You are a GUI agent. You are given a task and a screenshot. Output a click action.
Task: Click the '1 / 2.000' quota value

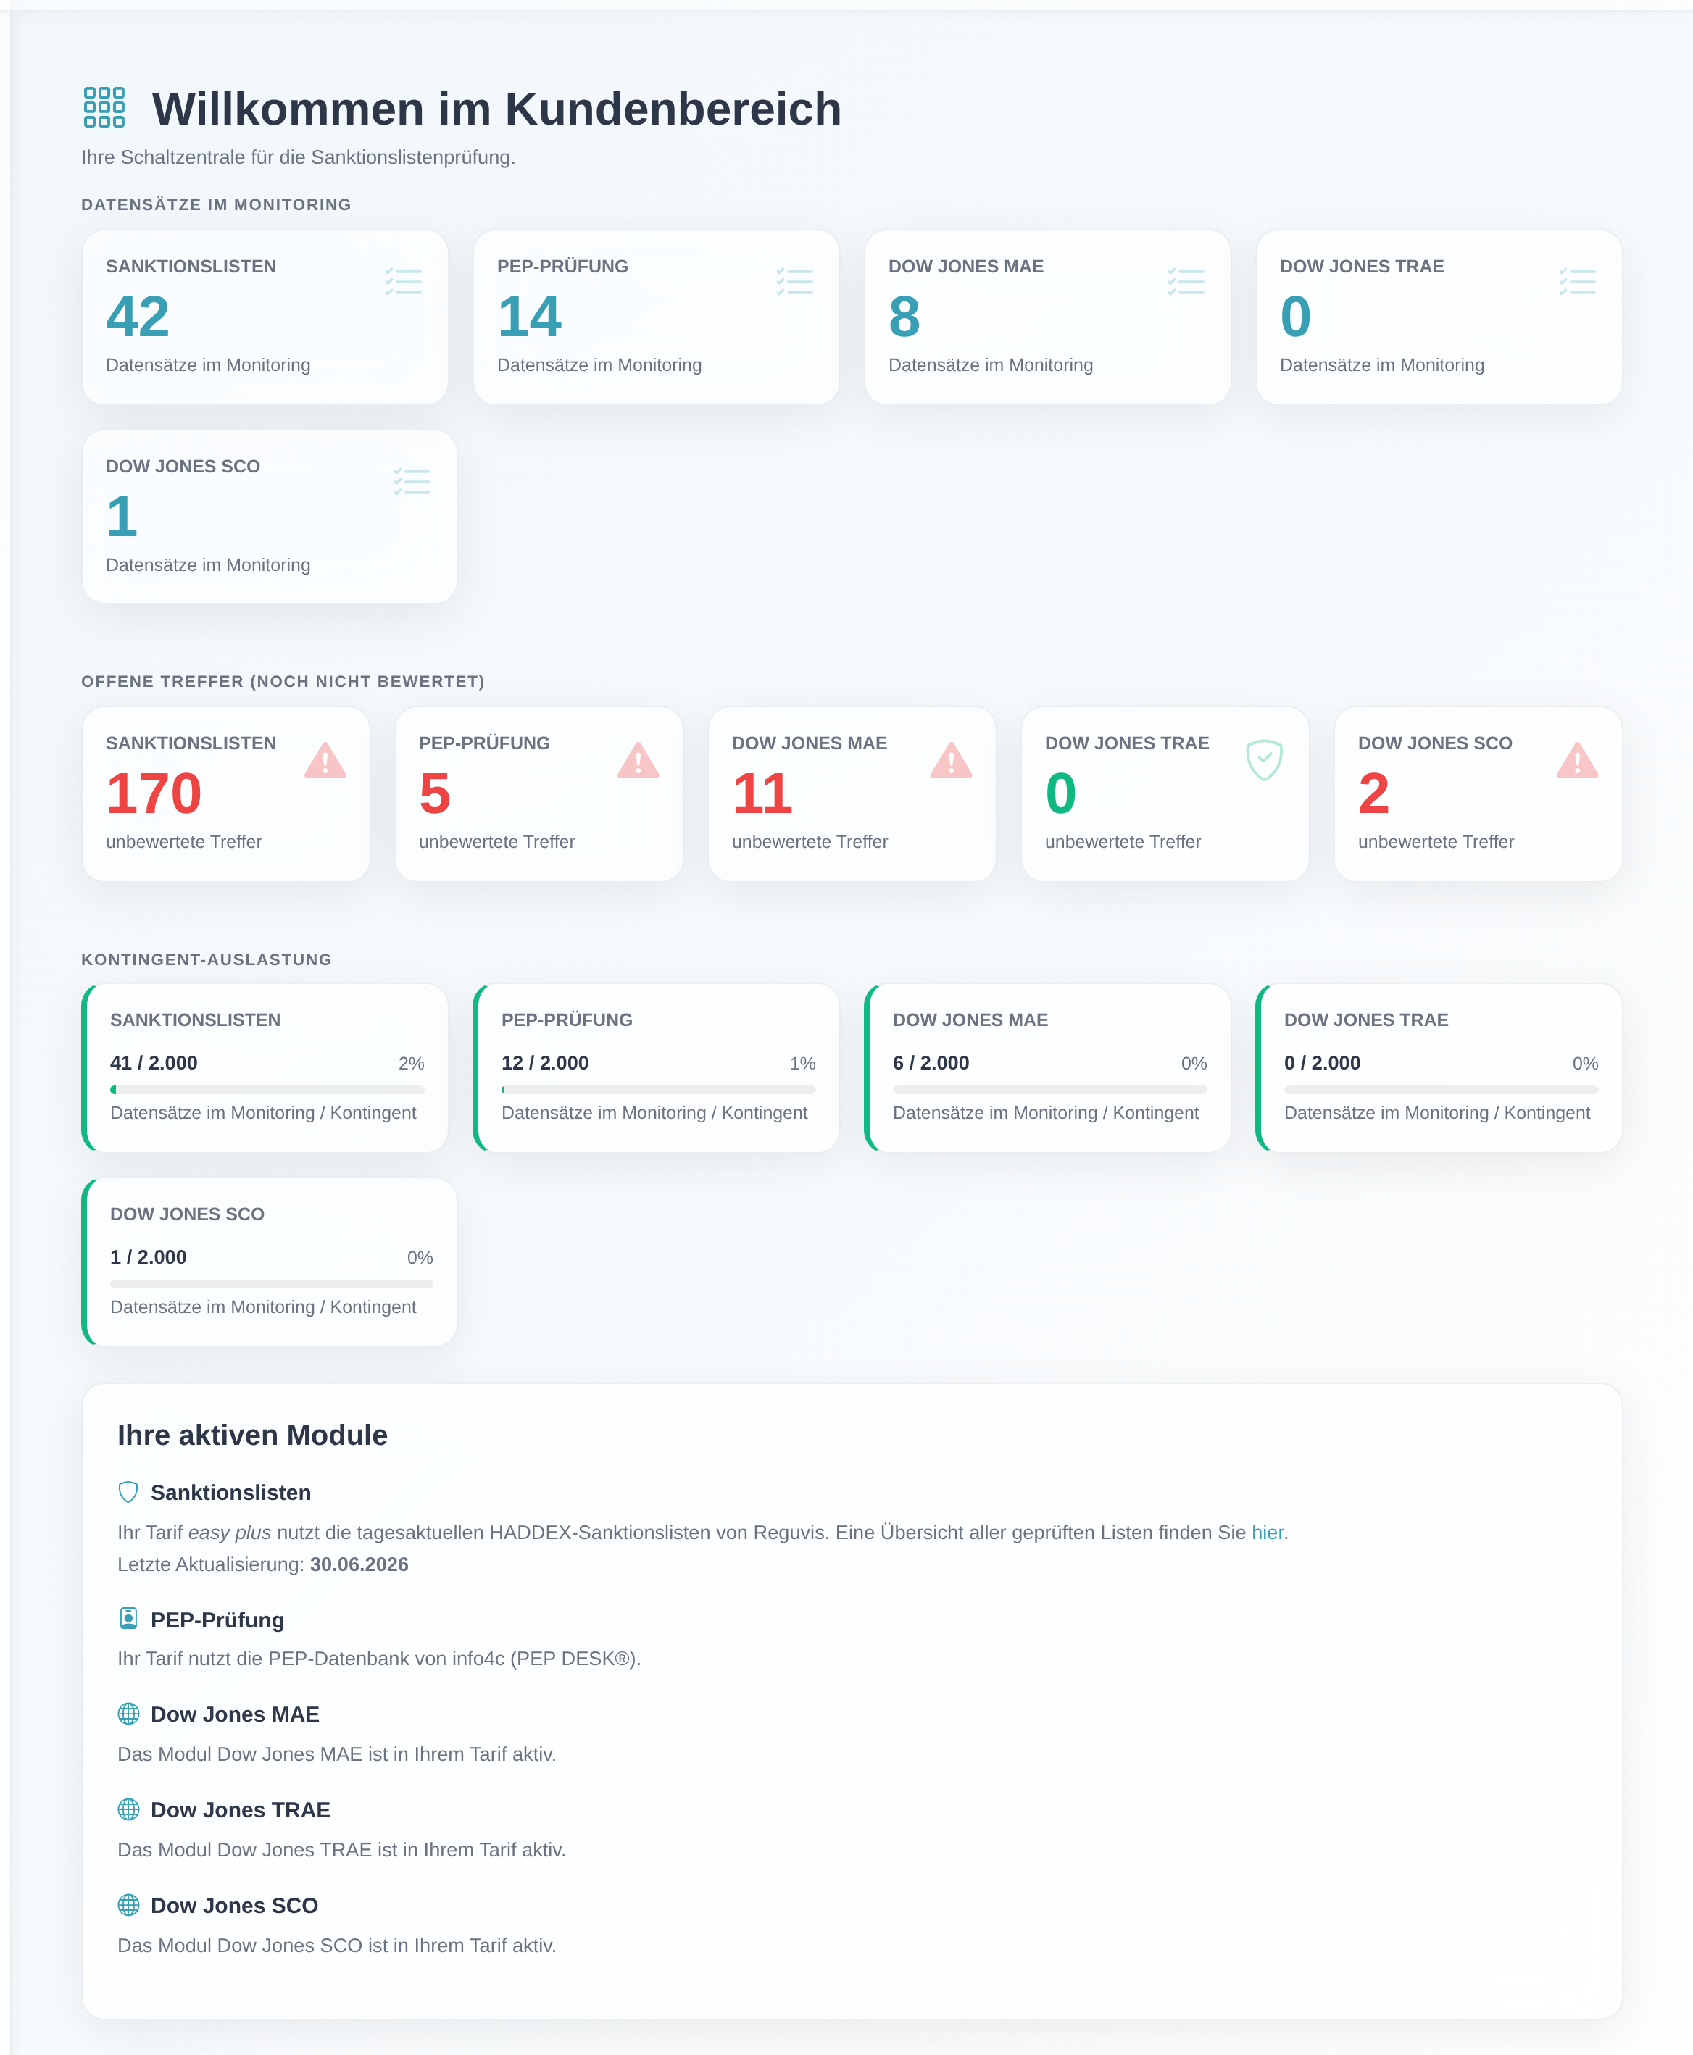149,1256
